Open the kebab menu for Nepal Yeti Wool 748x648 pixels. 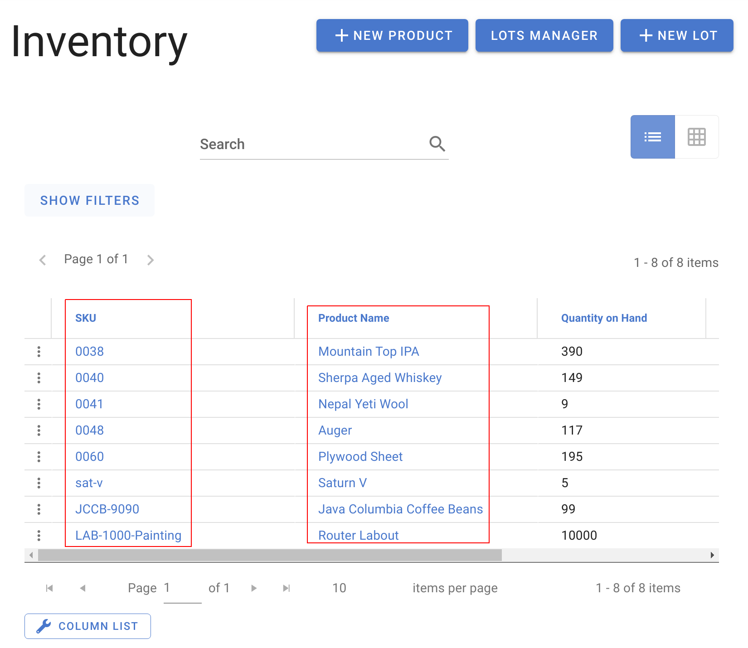tap(39, 404)
